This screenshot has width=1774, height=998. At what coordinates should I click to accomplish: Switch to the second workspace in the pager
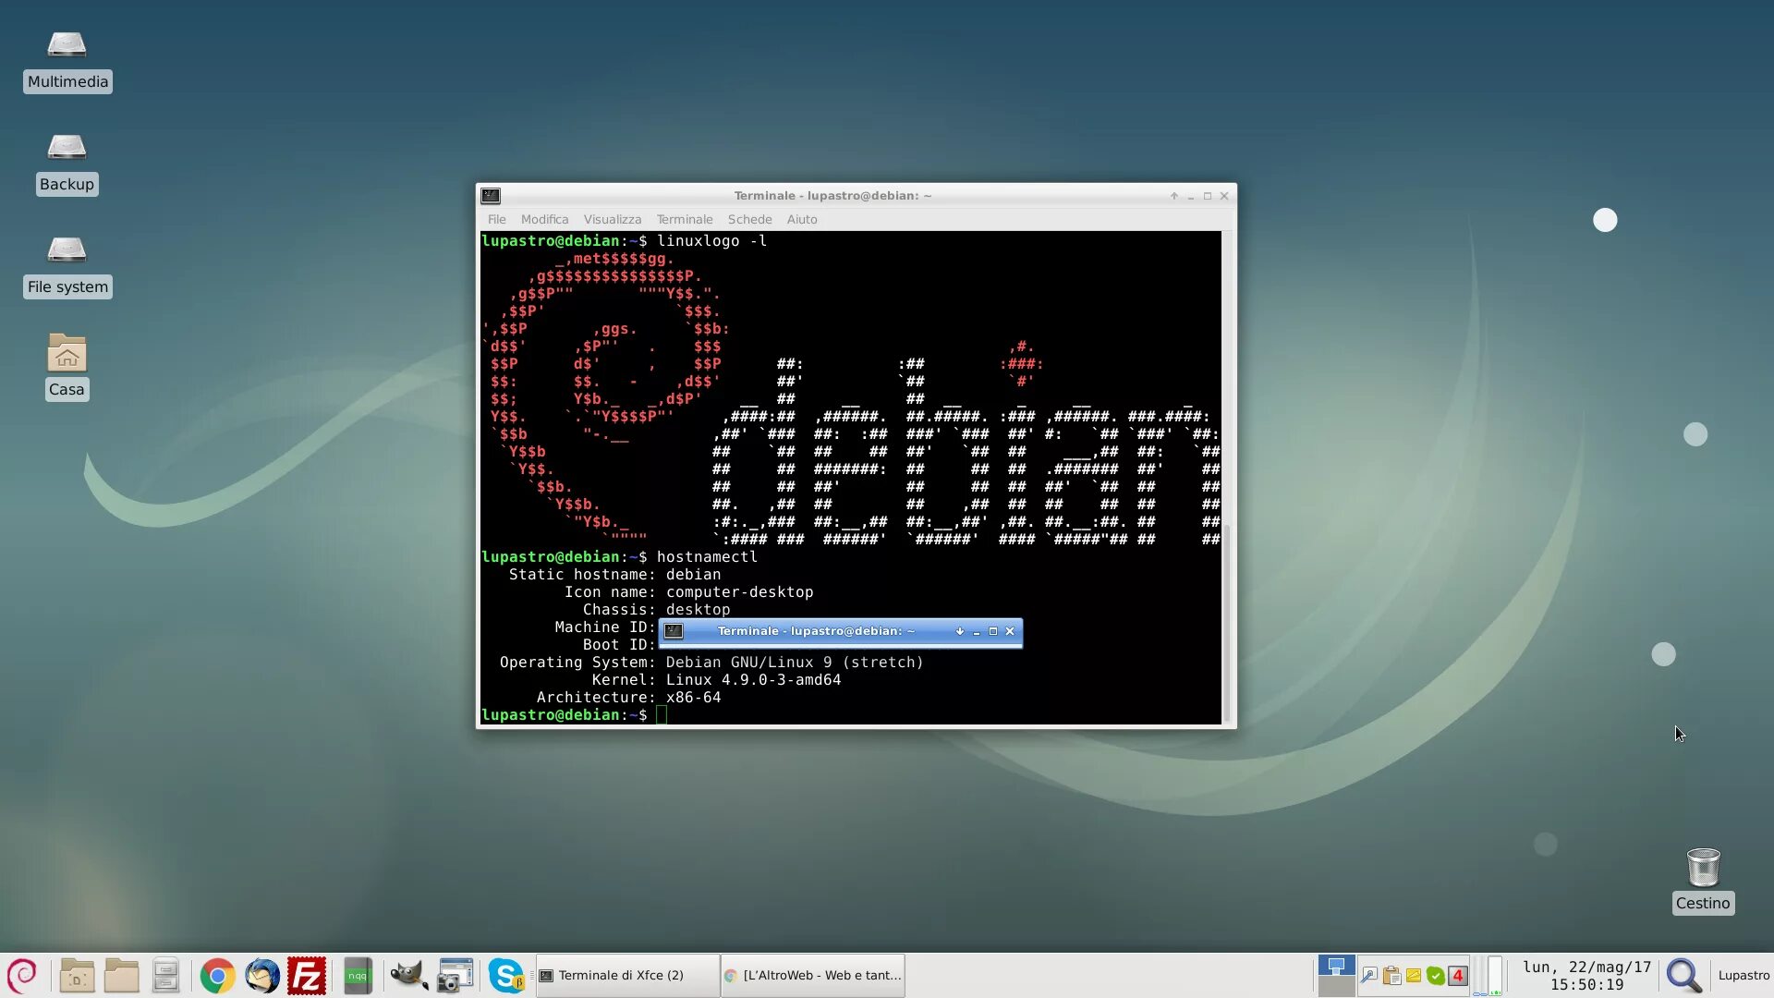(1336, 986)
